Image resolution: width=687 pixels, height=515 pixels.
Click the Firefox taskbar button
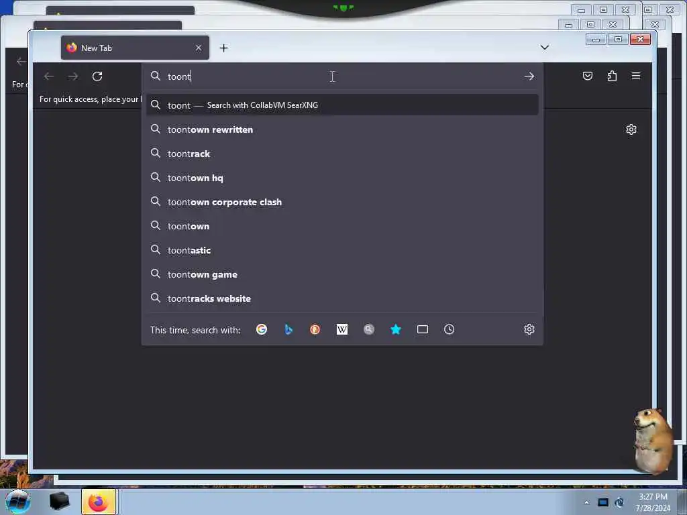[x=99, y=502]
